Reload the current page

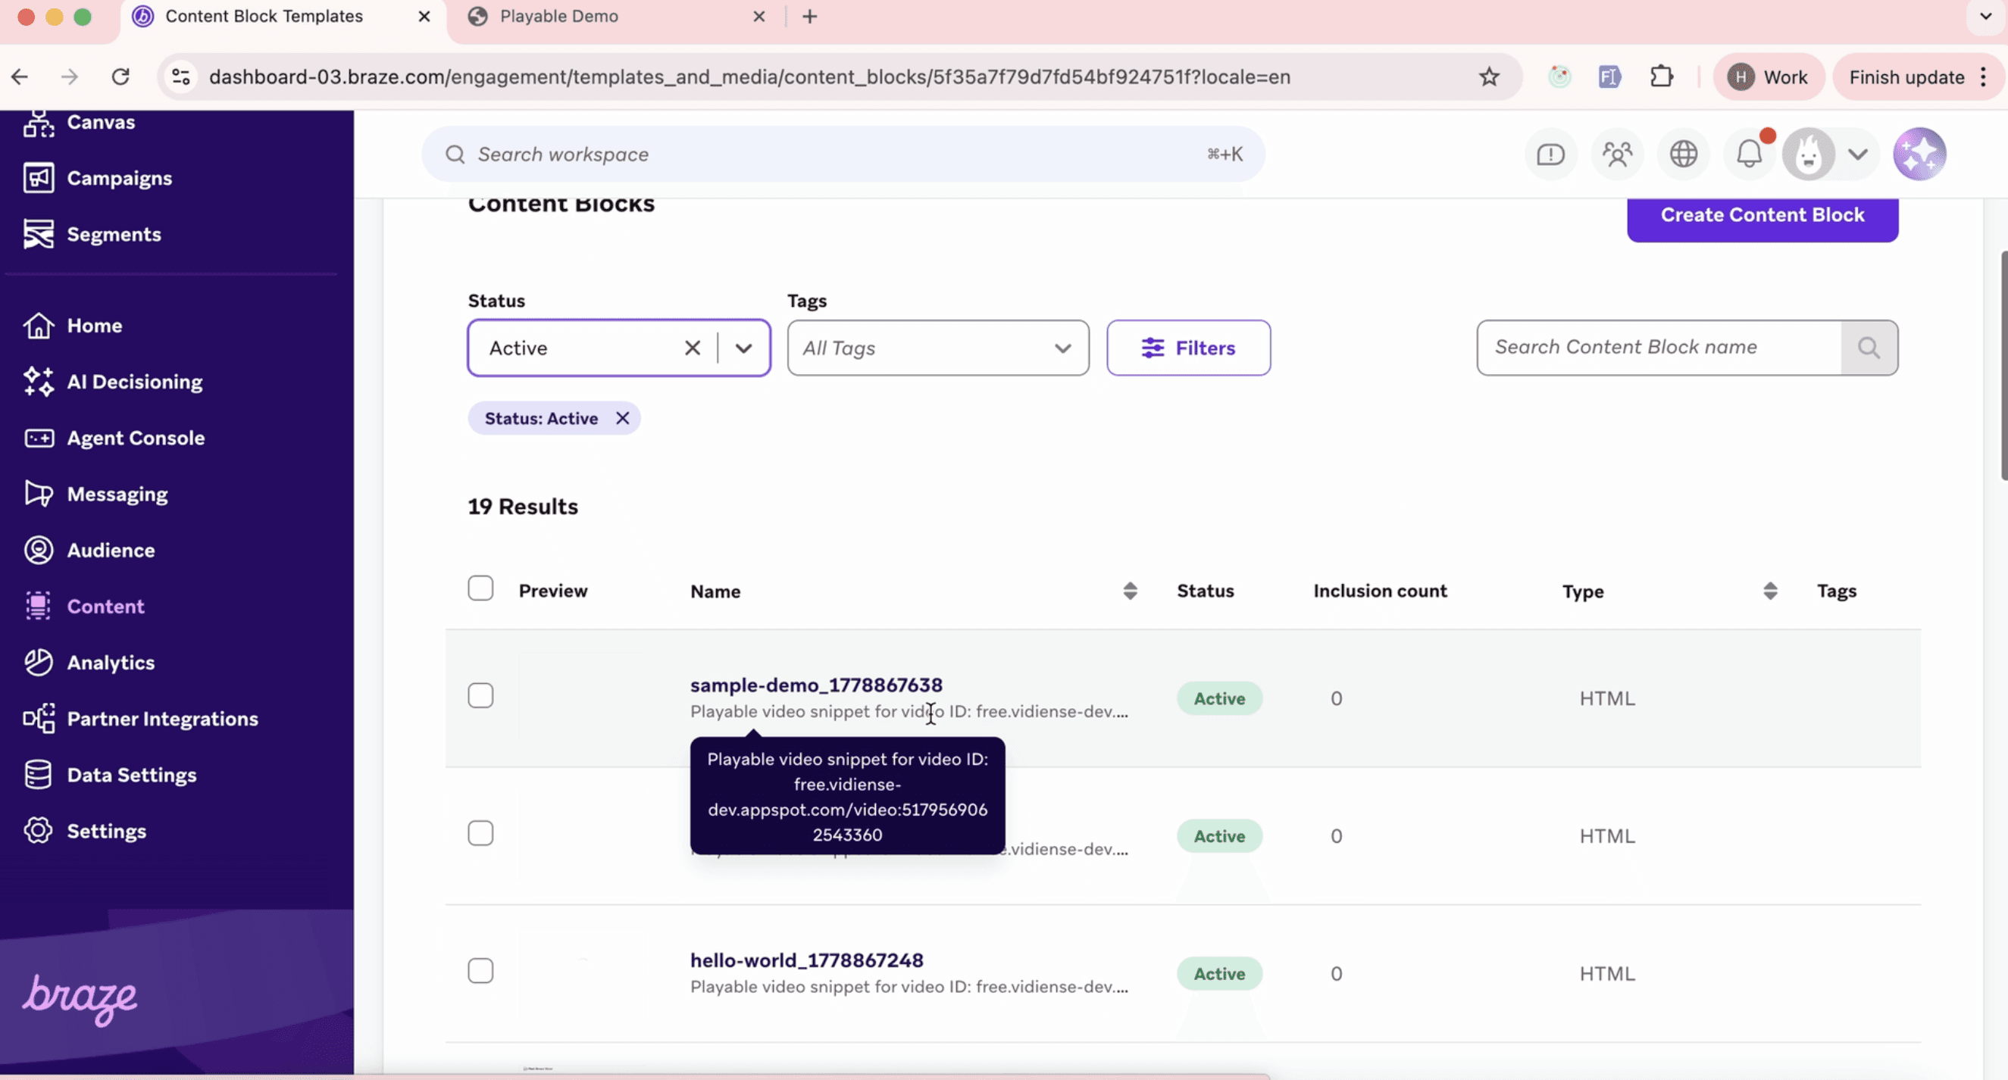120,76
